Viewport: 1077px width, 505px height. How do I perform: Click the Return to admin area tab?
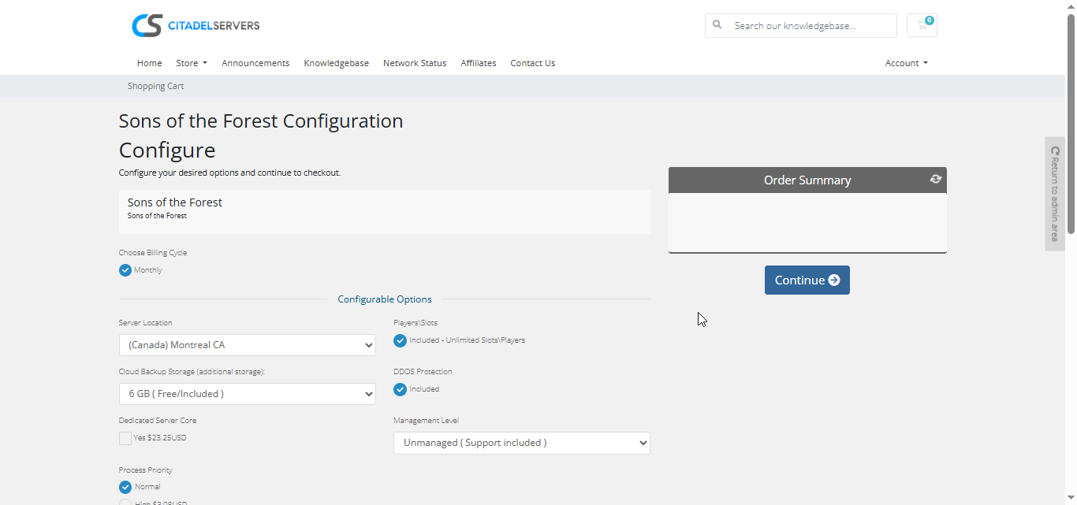pyautogui.click(x=1054, y=194)
